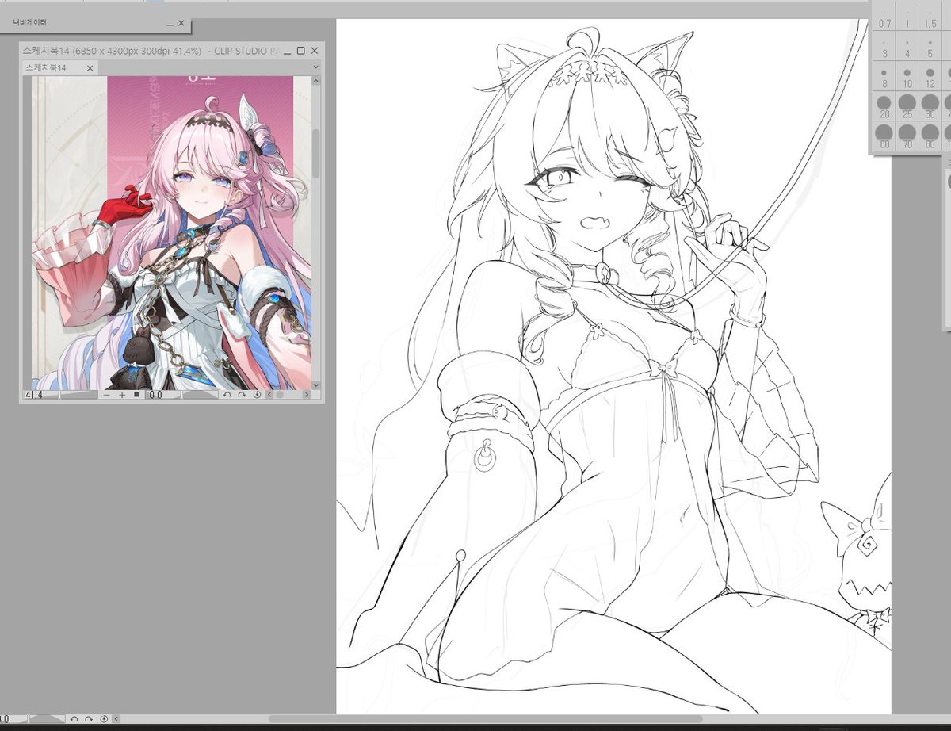Rotate reference view clockwise
This screenshot has width=951, height=731.
242,395
